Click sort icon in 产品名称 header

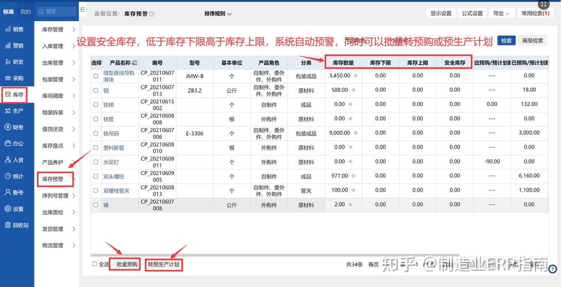click(x=135, y=63)
